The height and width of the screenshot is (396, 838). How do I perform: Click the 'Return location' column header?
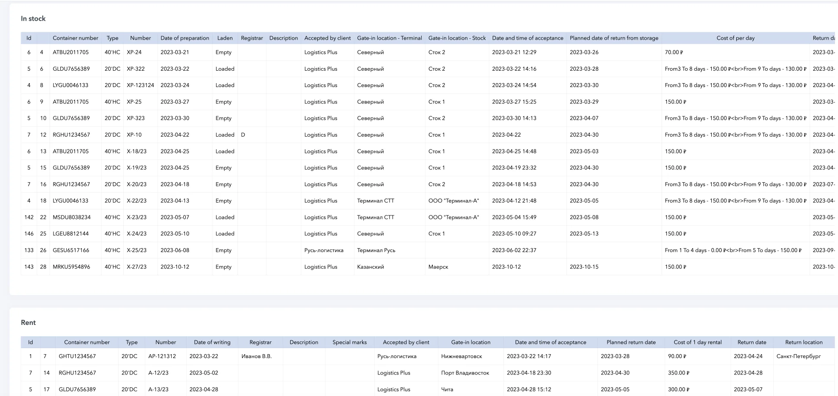click(x=804, y=342)
